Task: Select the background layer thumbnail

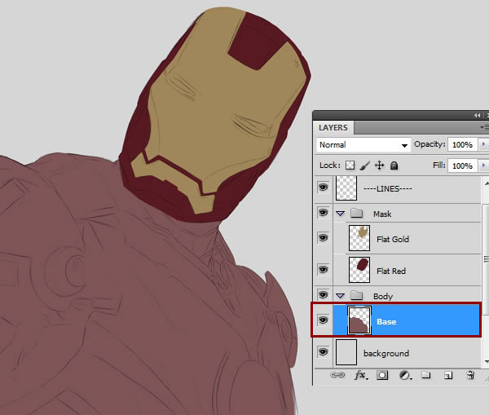Action: pos(346,352)
